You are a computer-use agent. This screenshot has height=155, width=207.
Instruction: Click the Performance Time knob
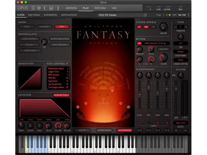point(44,42)
